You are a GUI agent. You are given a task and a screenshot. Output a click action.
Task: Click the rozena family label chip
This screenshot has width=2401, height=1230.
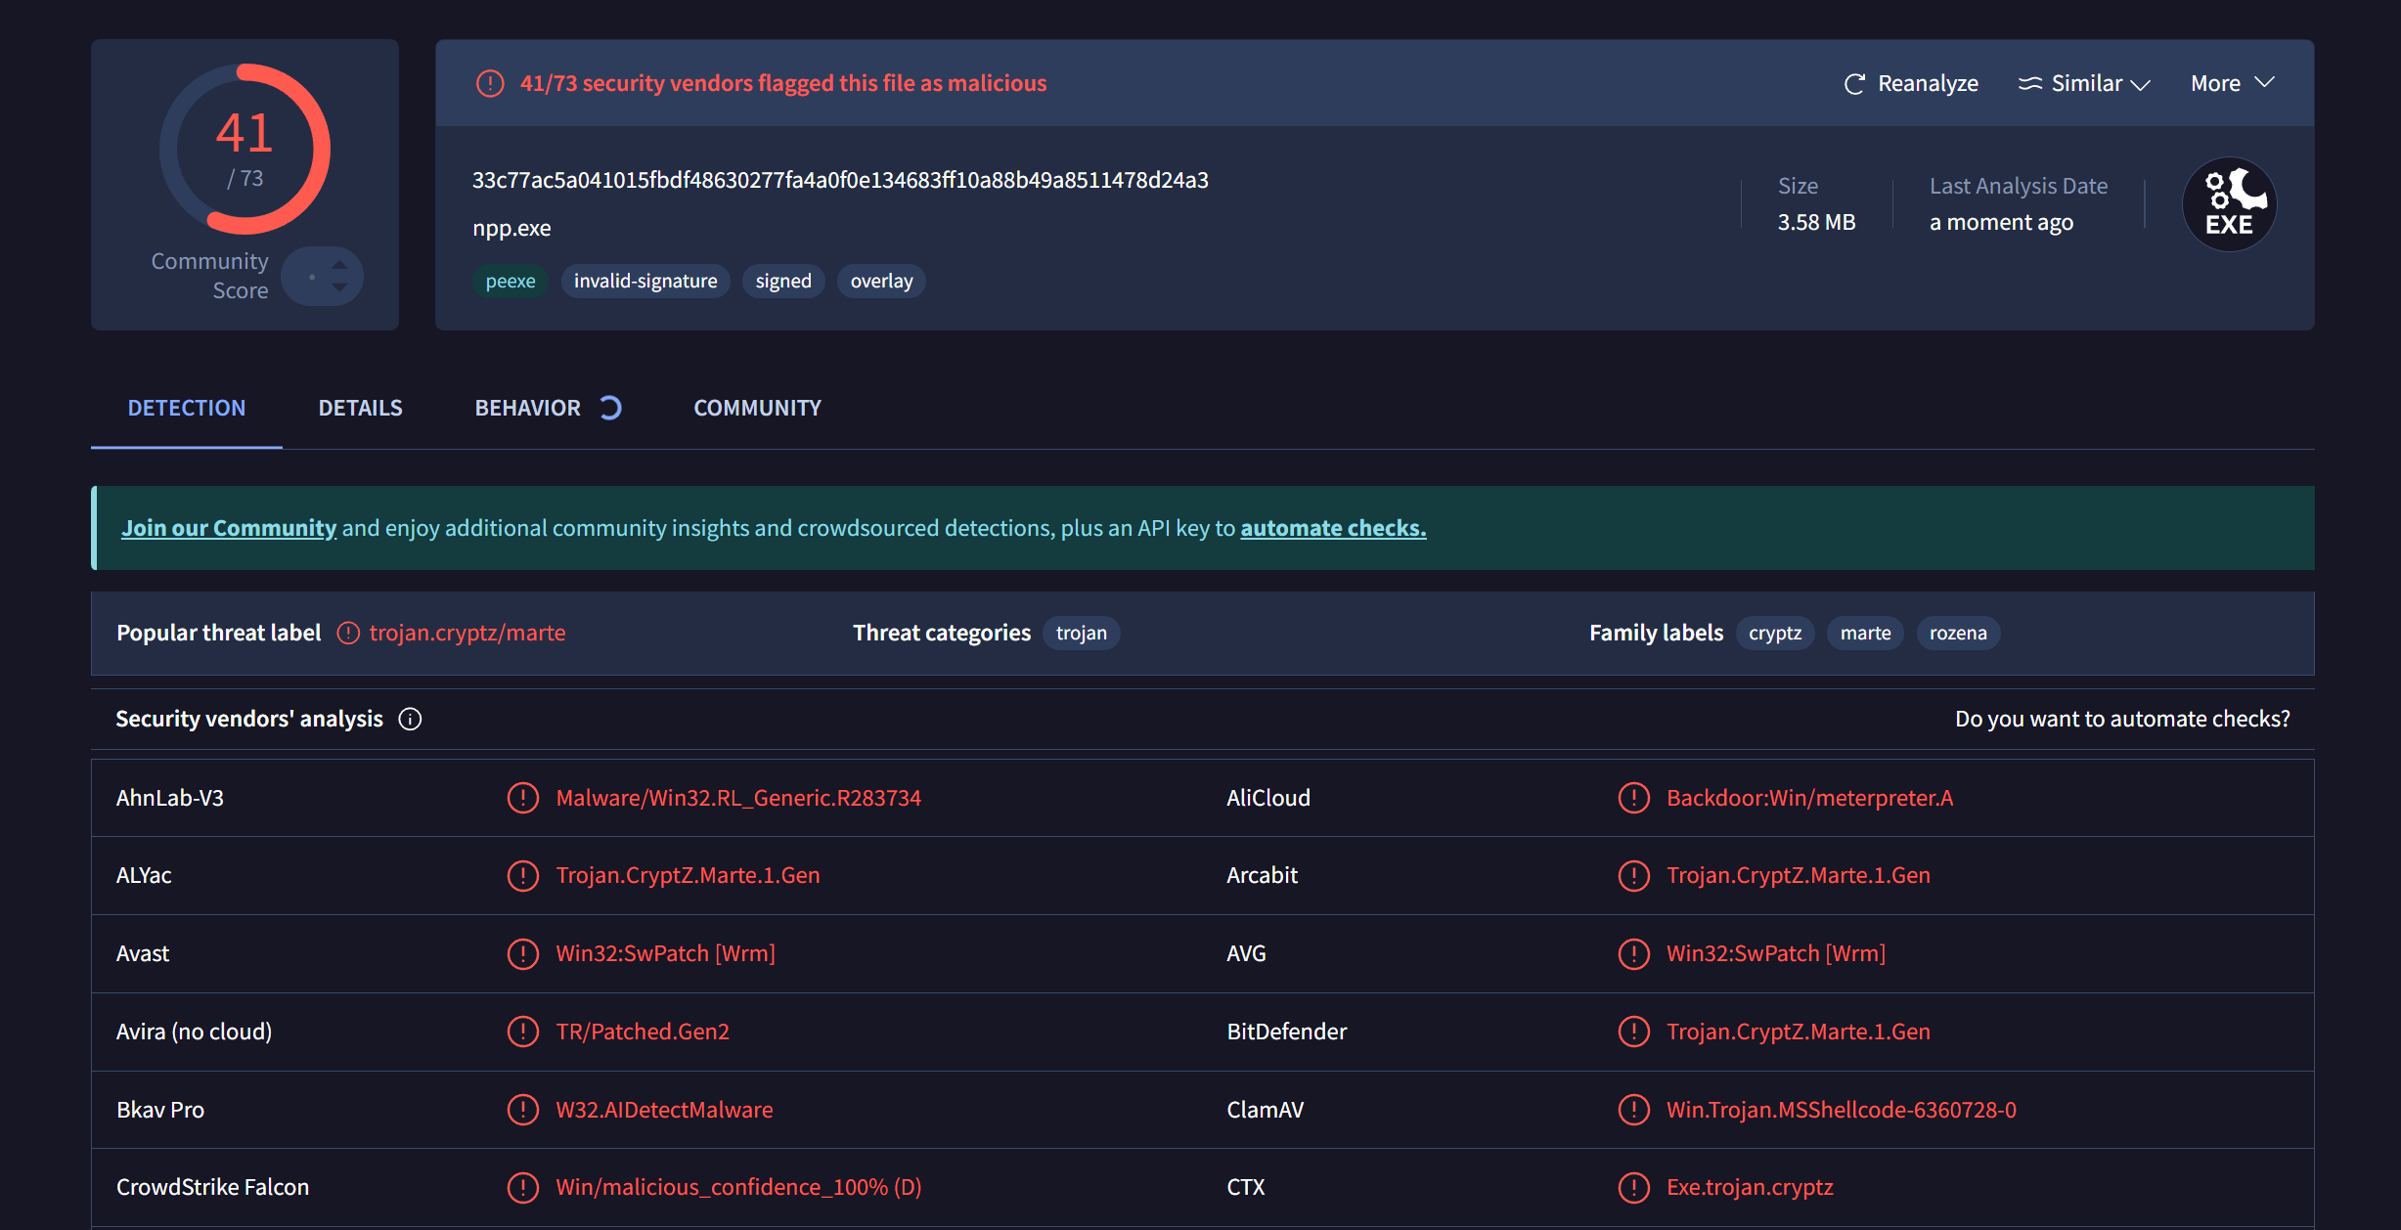click(x=1957, y=634)
